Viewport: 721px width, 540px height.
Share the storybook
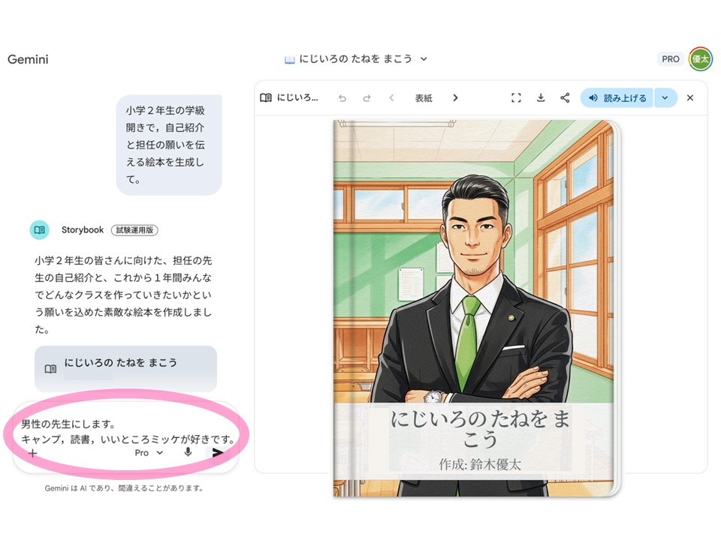tap(565, 97)
